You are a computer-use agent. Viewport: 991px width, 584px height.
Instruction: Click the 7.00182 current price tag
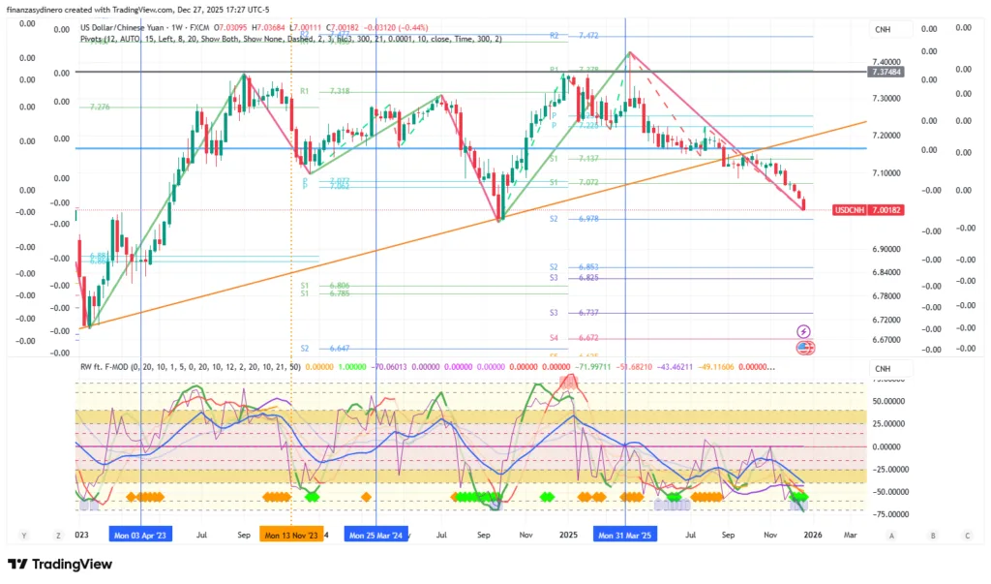(886, 209)
